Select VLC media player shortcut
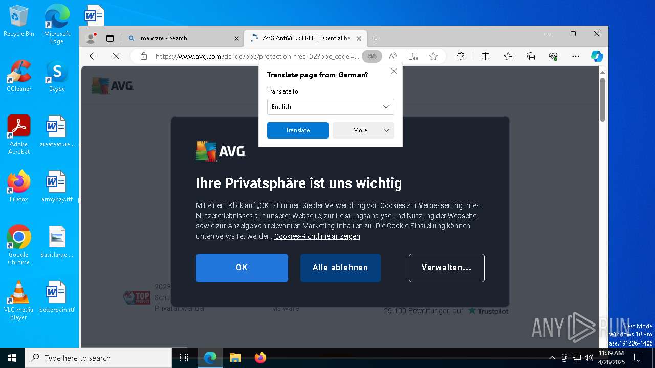This screenshot has width=655, height=368. coord(19,300)
